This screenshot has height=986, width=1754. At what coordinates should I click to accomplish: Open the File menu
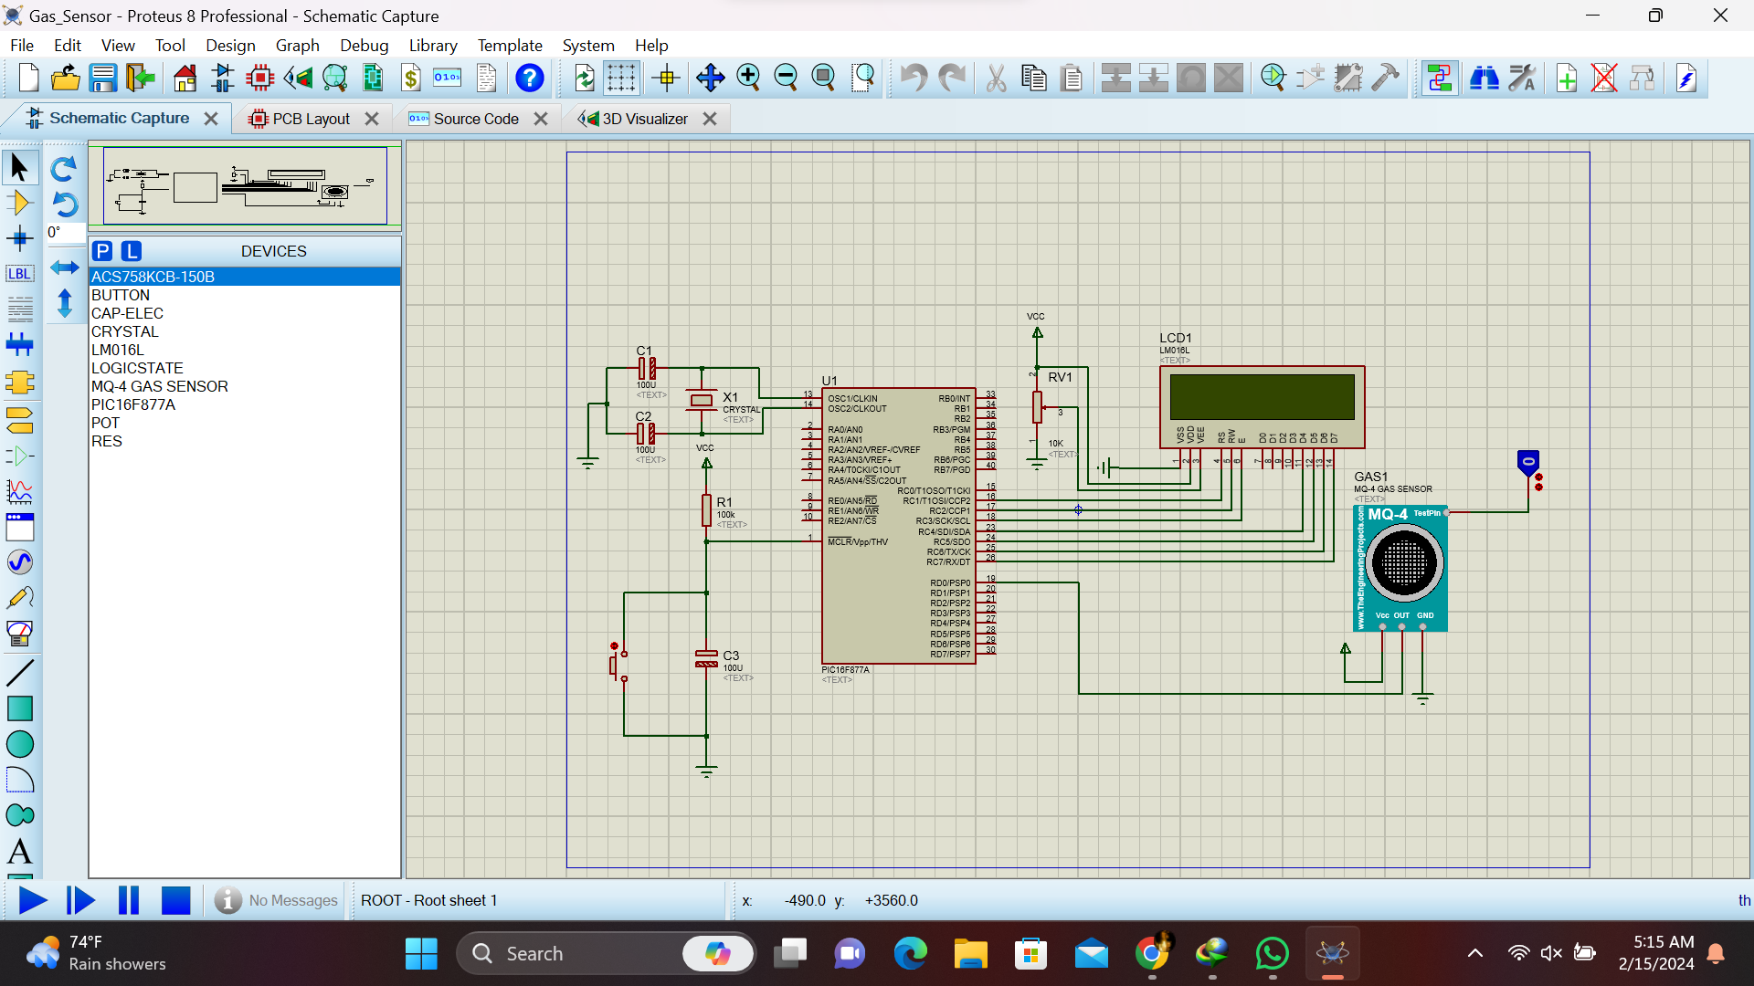tap(22, 45)
